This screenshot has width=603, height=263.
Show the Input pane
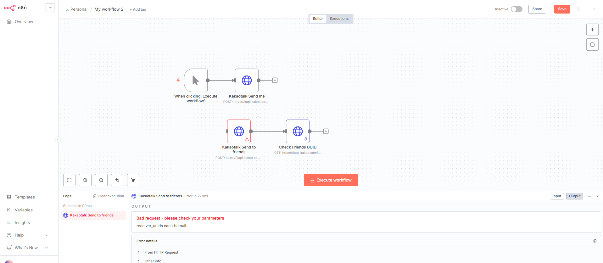[x=557, y=196]
